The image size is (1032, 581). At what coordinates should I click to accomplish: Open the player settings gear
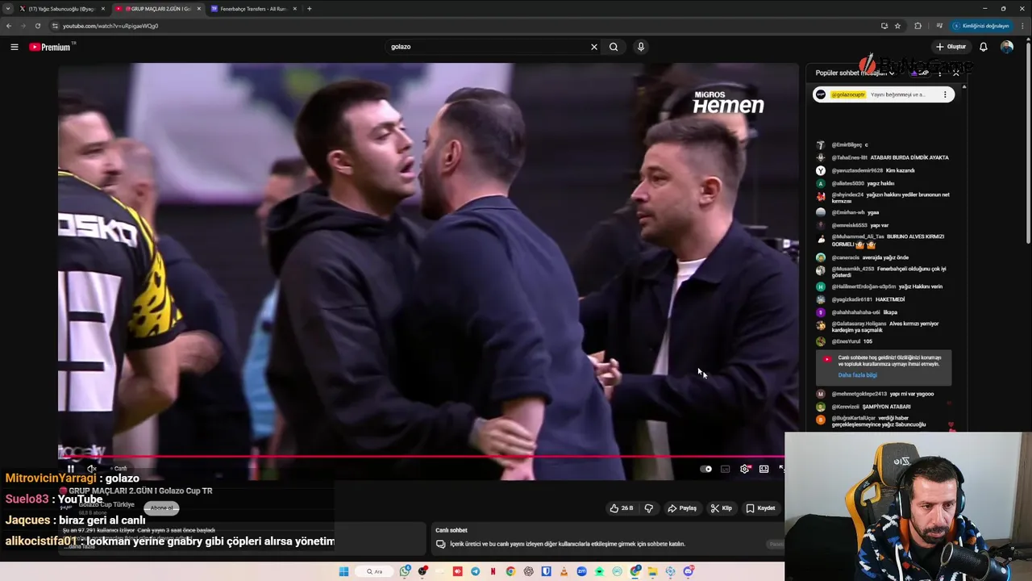[x=744, y=469]
